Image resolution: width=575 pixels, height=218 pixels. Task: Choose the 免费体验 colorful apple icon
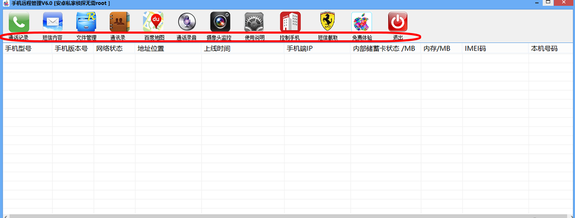[362, 22]
